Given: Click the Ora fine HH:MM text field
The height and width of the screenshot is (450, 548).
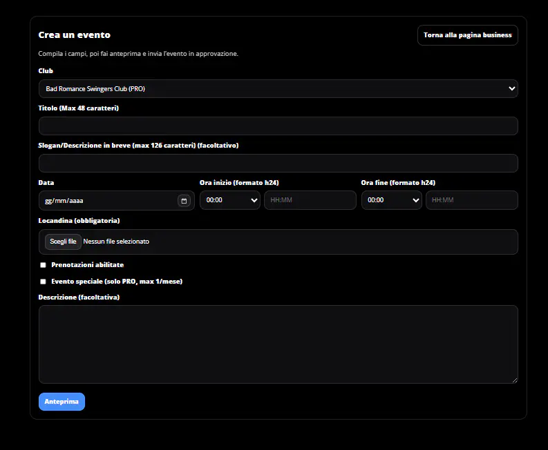Looking at the screenshot, I should (x=471, y=200).
